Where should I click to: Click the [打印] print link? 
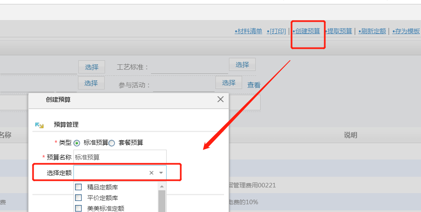[277, 31]
